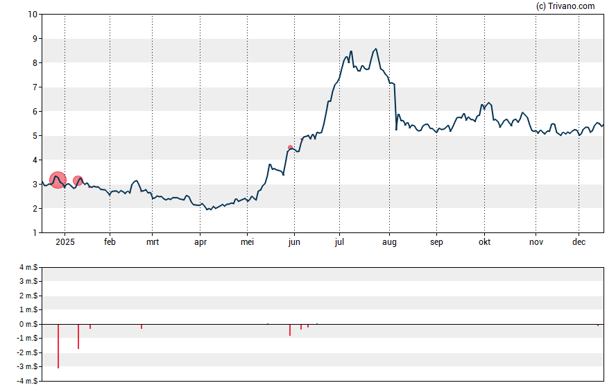
Task: Select the small red dot before jun
Action: point(290,147)
